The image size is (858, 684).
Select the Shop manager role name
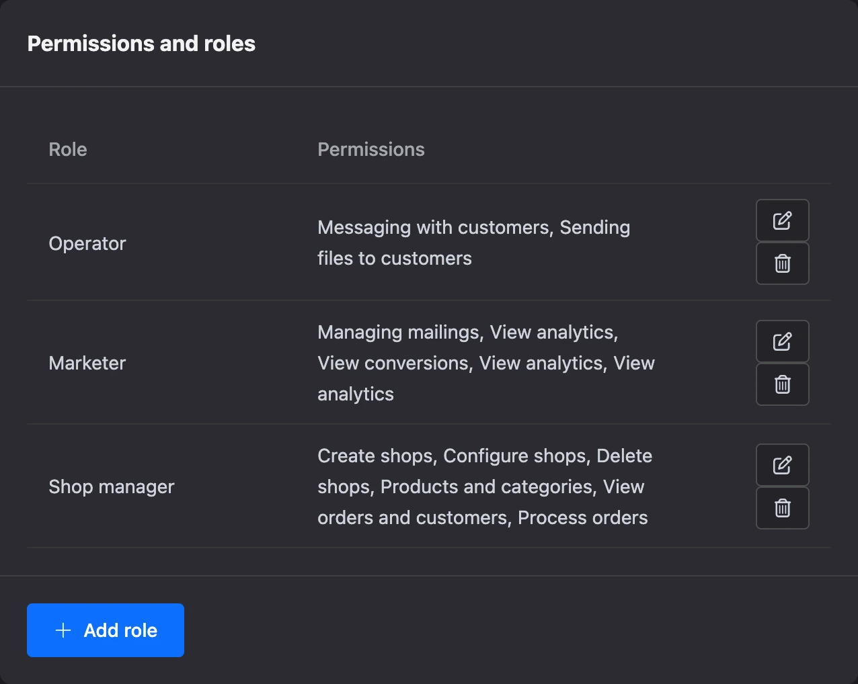pyautogui.click(x=112, y=486)
